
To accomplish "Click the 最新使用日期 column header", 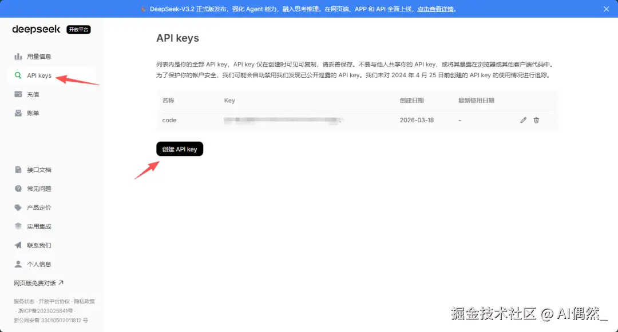I will click(x=476, y=101).
